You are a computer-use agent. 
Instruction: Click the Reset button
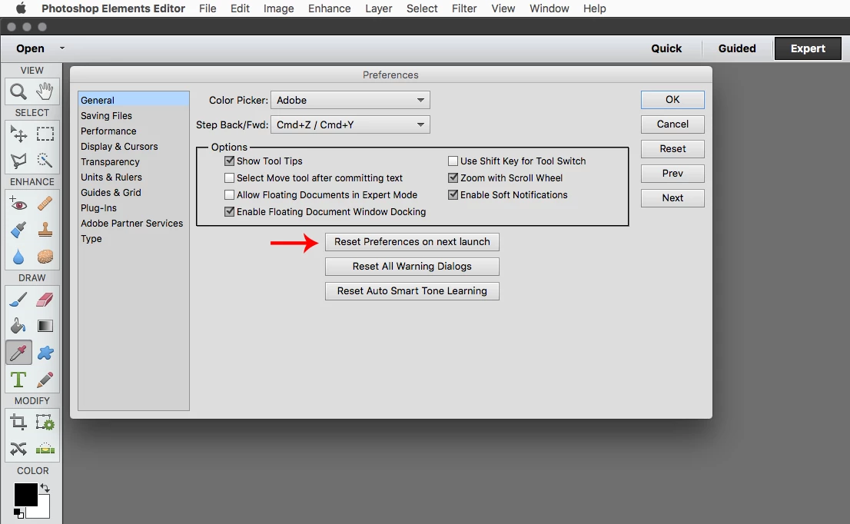click(x=672, y=148)
